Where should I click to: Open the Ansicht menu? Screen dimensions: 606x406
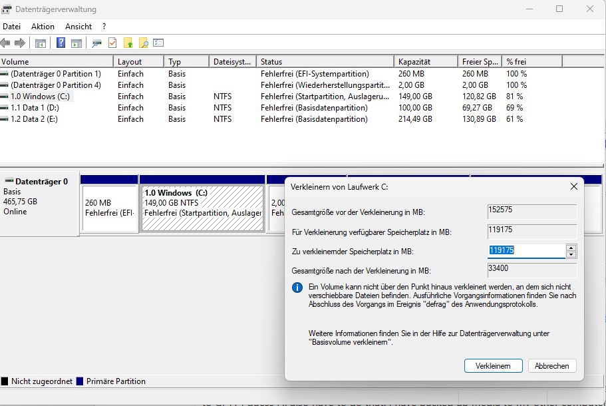coord(78,26)
